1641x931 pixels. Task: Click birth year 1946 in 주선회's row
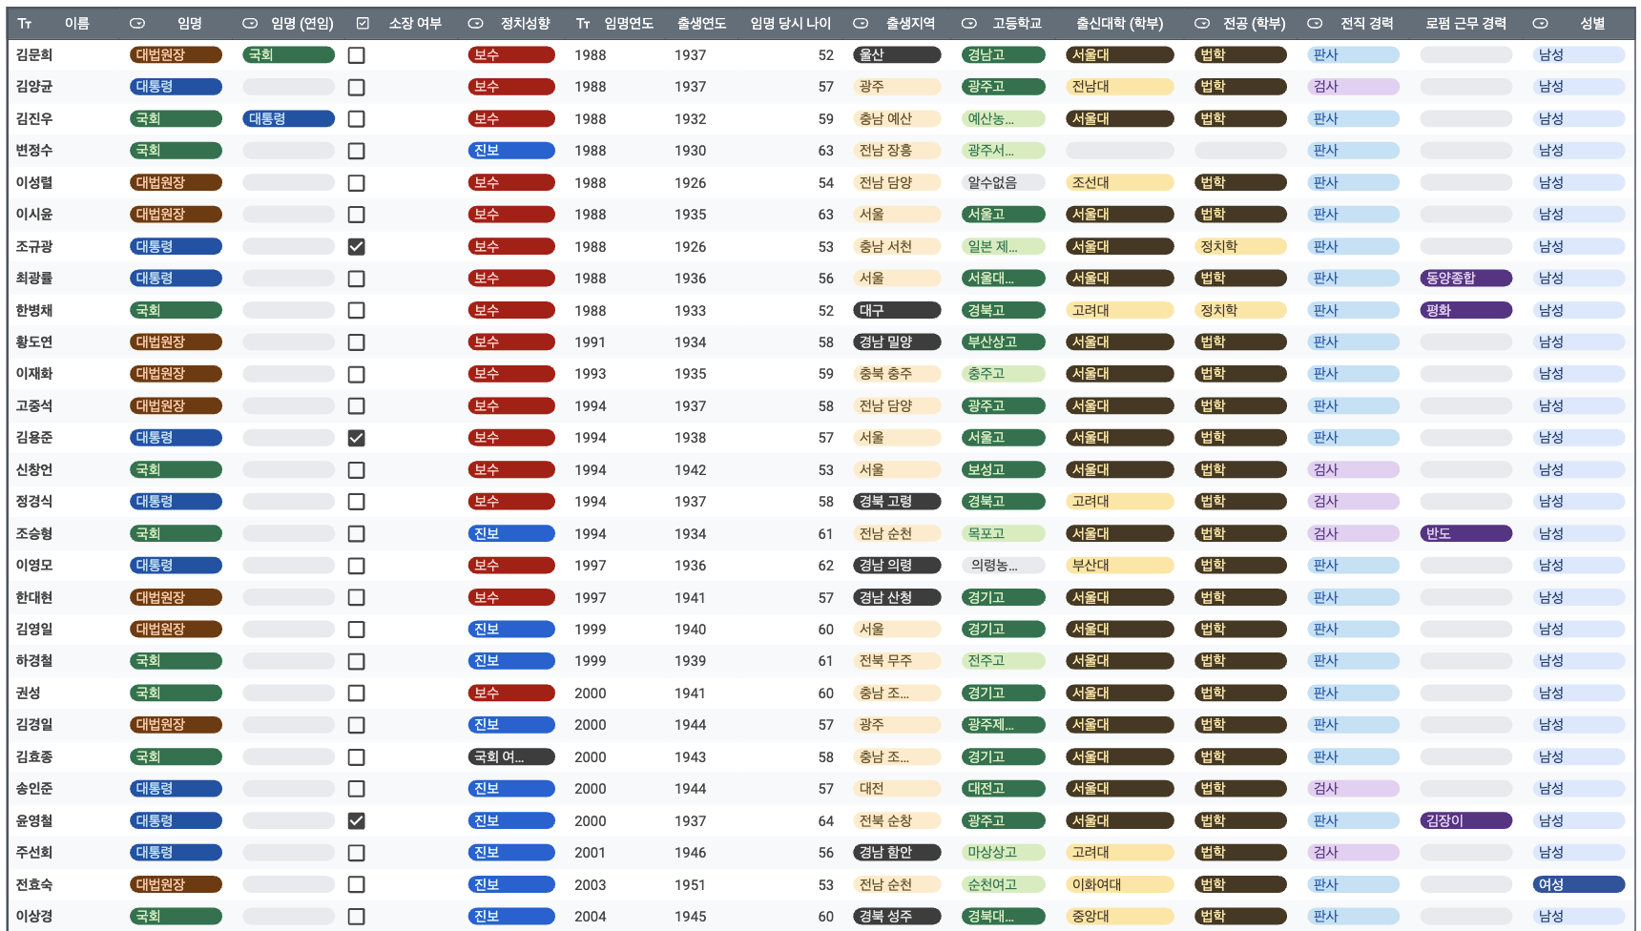tap(690, 853)
